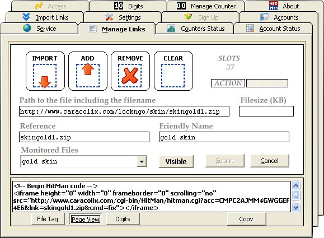Click the blue arrows Import Links icon
324x238 pixels.
click(26, 17)
